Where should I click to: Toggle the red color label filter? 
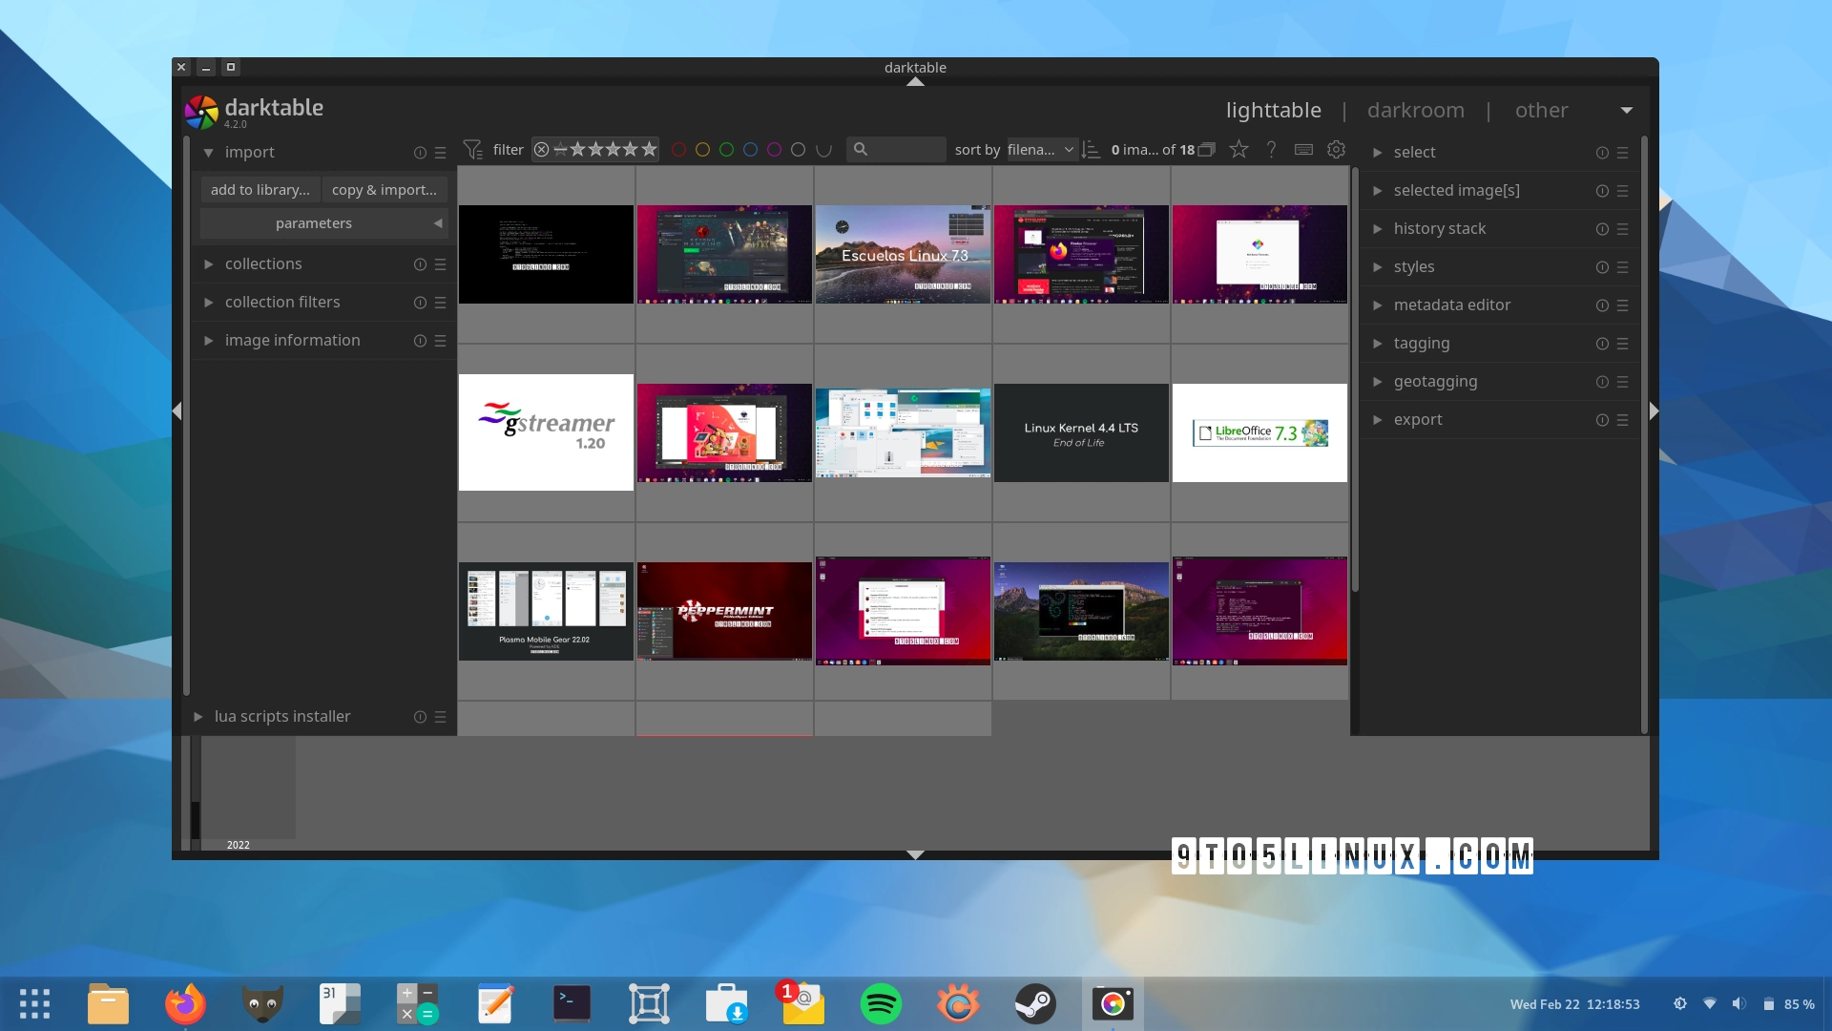679,149
